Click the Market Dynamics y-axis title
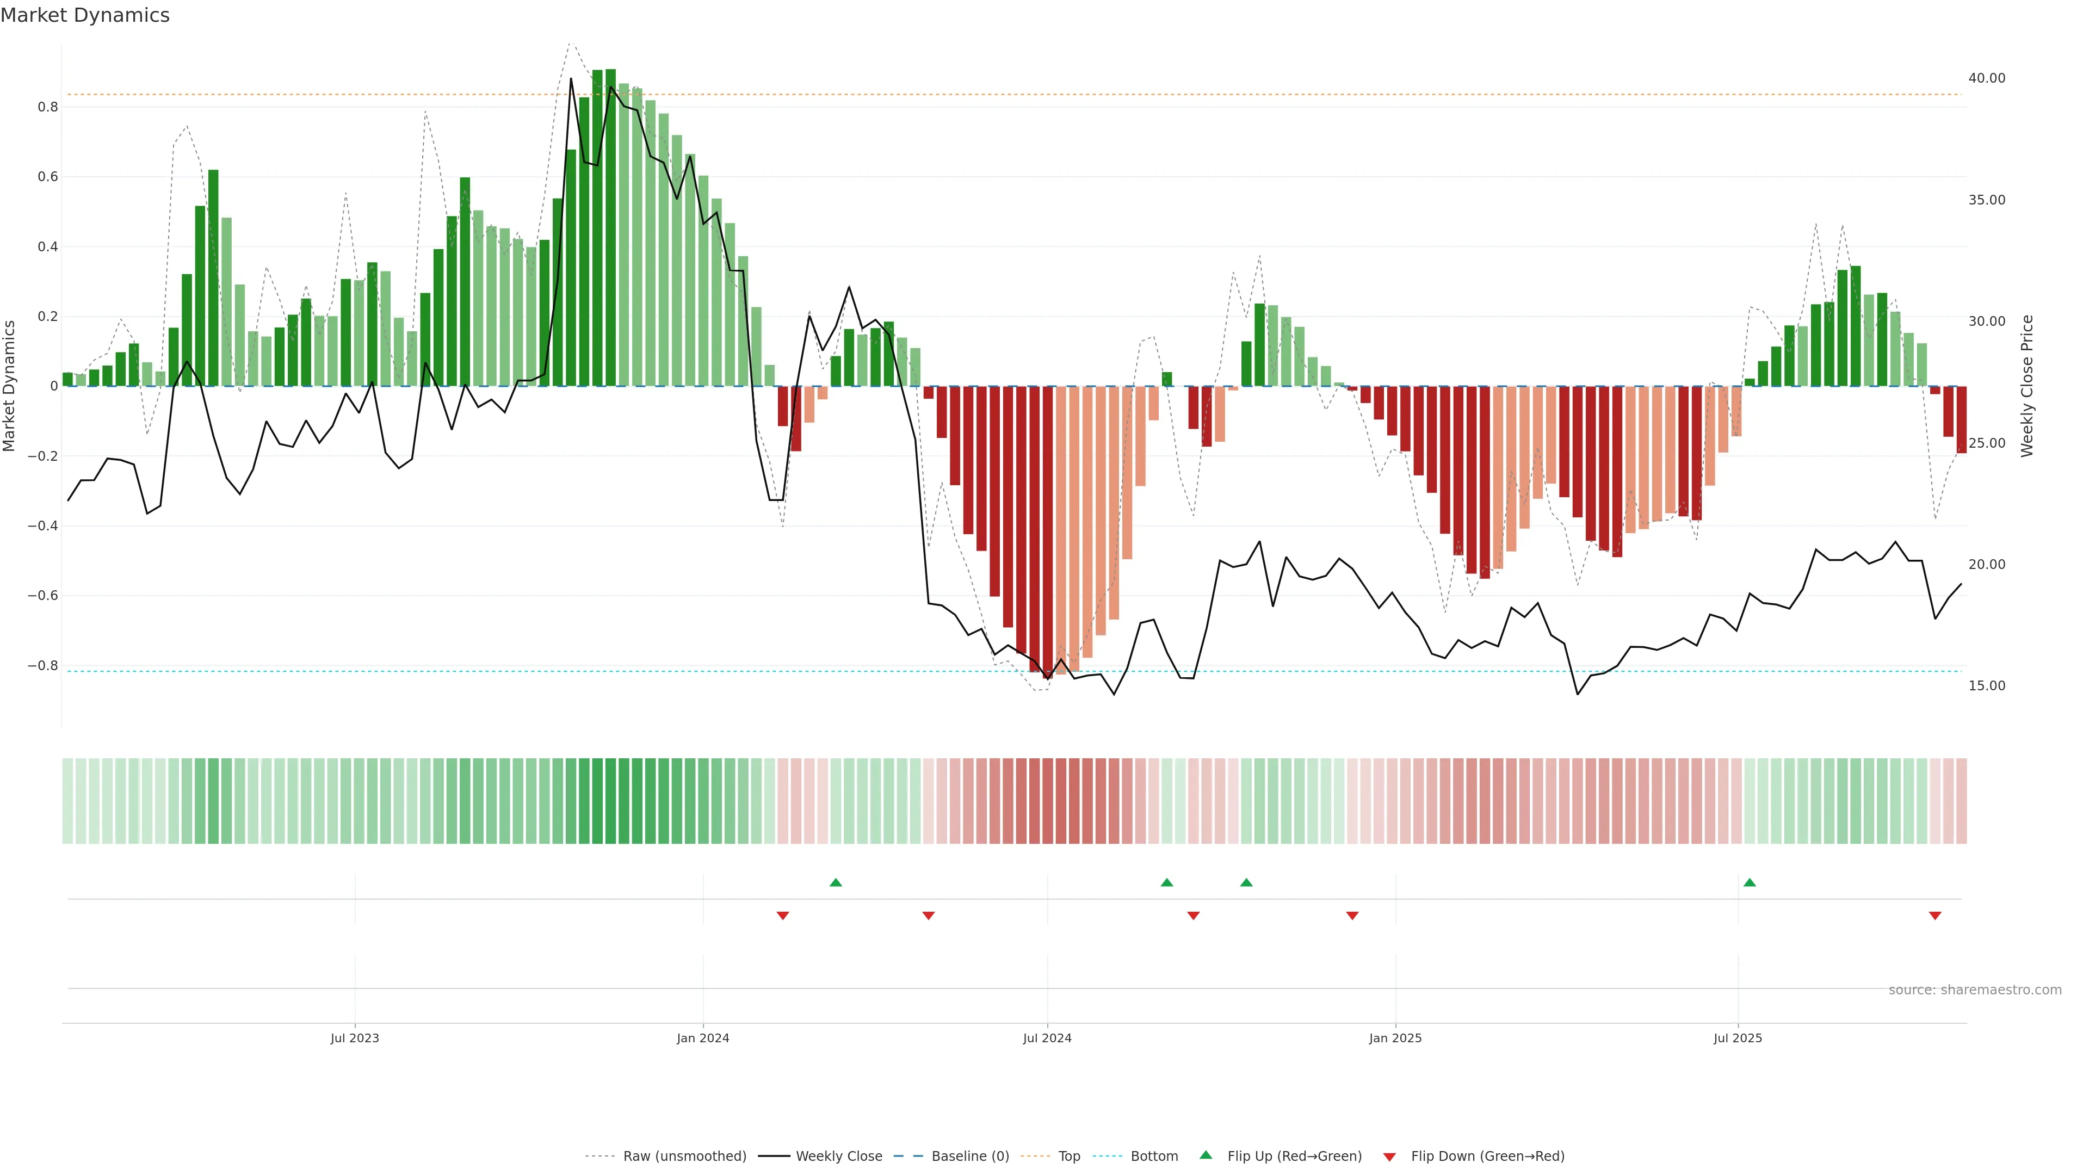This screenshot has height=1175, width=2089. click(10, 386)
